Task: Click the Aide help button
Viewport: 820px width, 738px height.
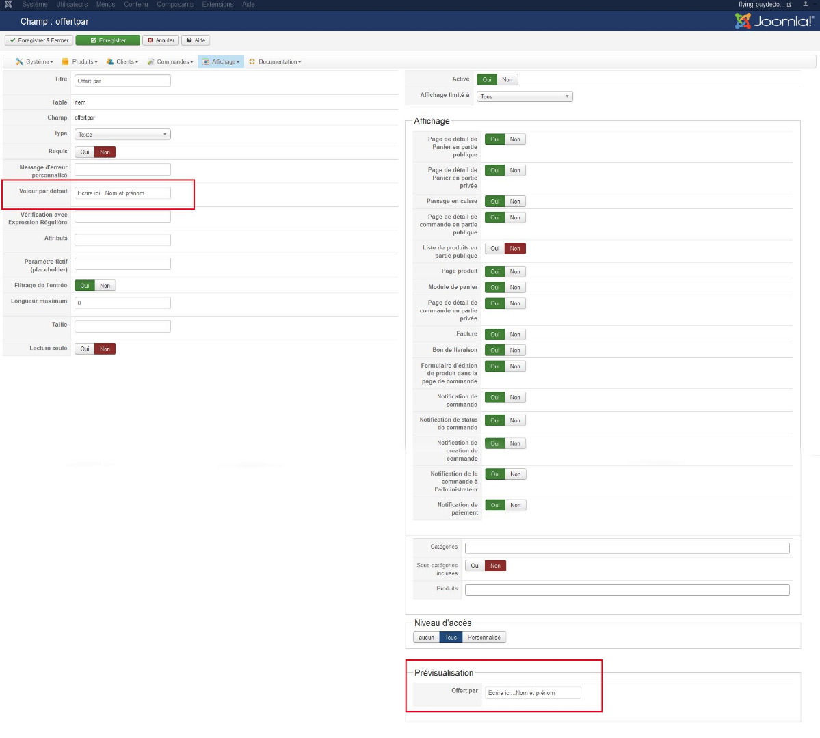Action: 196,40
